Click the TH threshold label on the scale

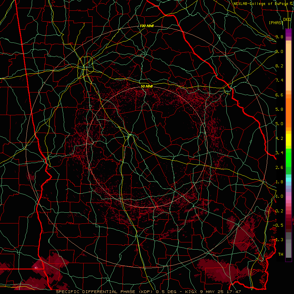click(x=281, y=254)
